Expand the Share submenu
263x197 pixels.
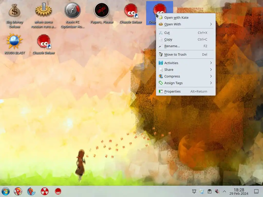(x=186, y=70)
